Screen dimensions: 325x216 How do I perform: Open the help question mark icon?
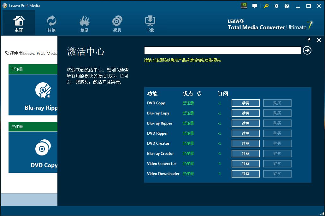click(287, 6)
